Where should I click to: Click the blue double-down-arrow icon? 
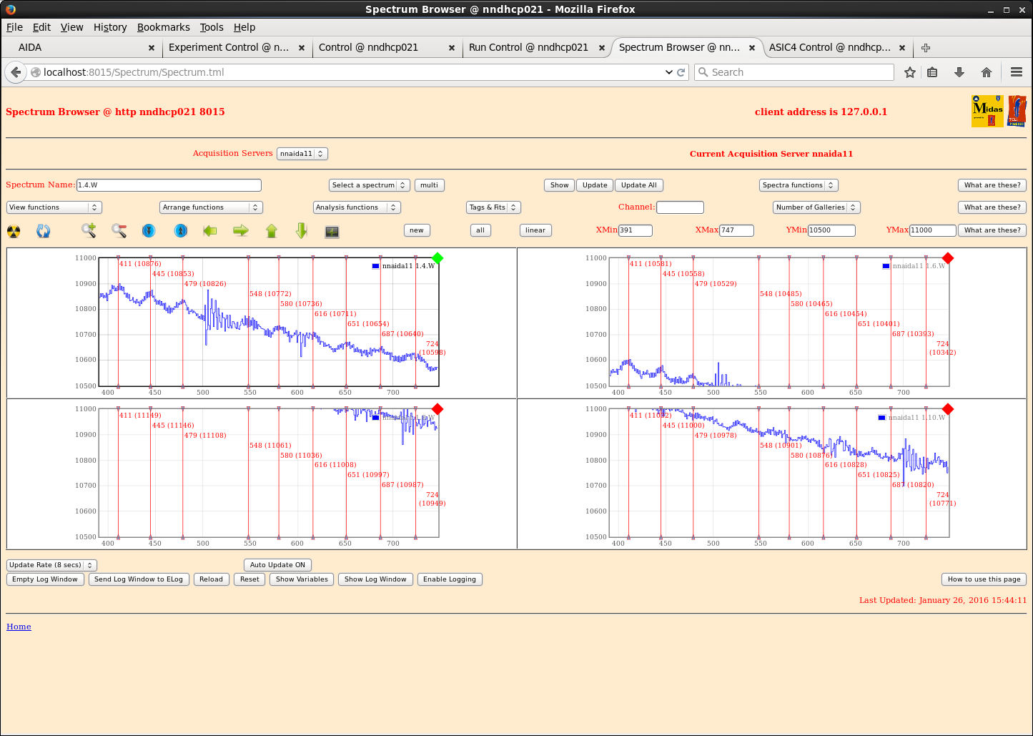pyautogui.click(x=149, y=230)
